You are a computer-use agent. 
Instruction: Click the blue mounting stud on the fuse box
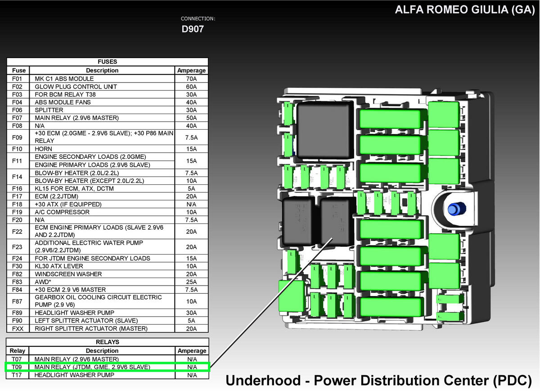455,209
